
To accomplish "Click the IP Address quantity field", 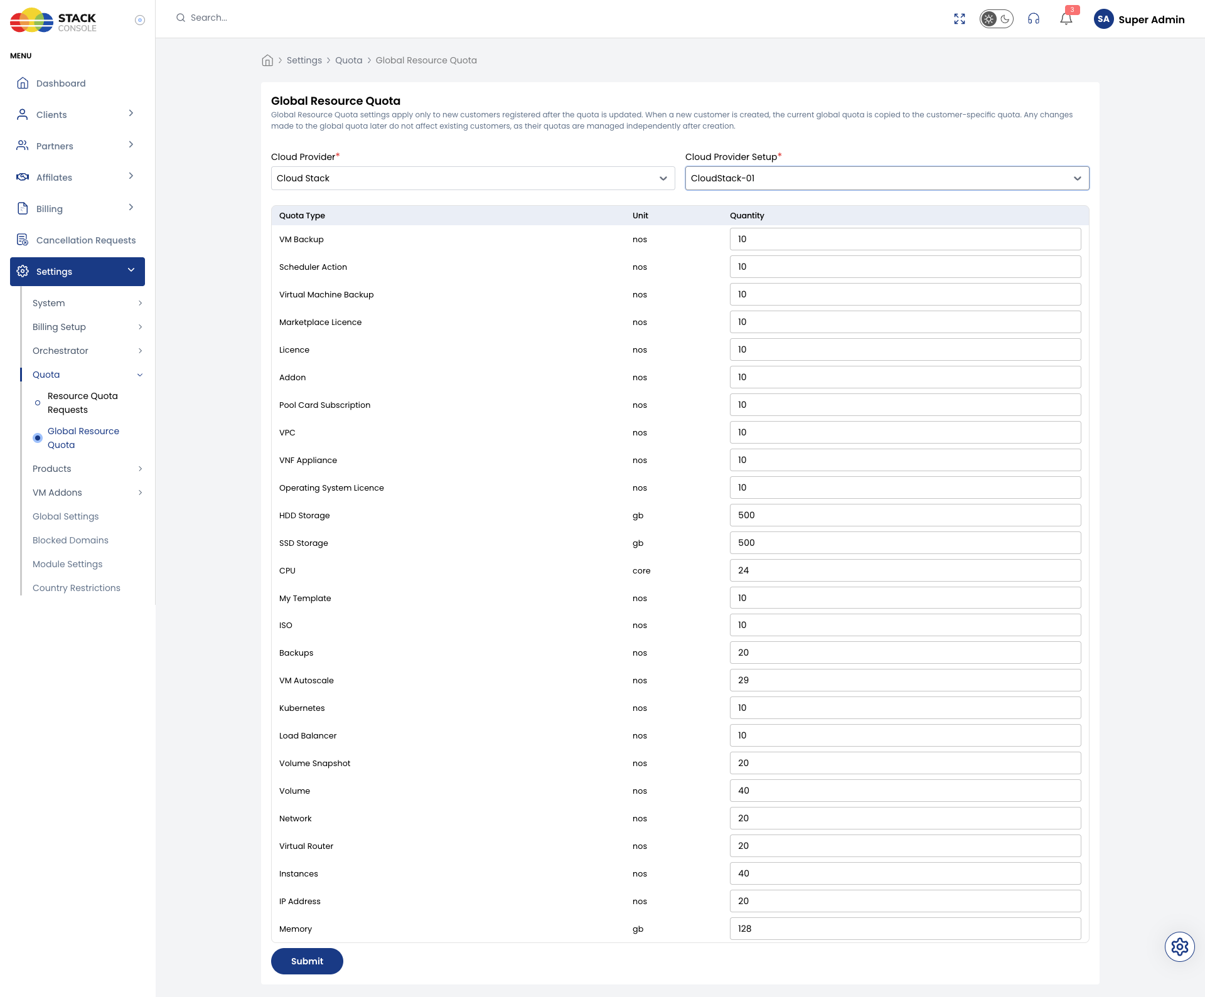I will (x=905, y=901).
